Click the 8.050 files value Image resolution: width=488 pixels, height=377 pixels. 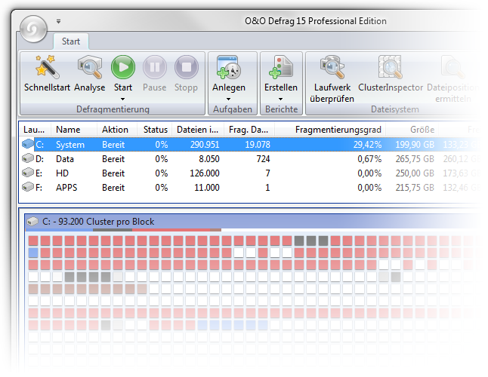209,159
